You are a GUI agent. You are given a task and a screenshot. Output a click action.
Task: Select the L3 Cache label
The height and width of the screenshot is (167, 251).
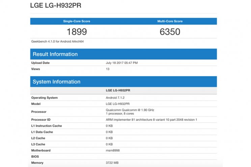point(38,144)
